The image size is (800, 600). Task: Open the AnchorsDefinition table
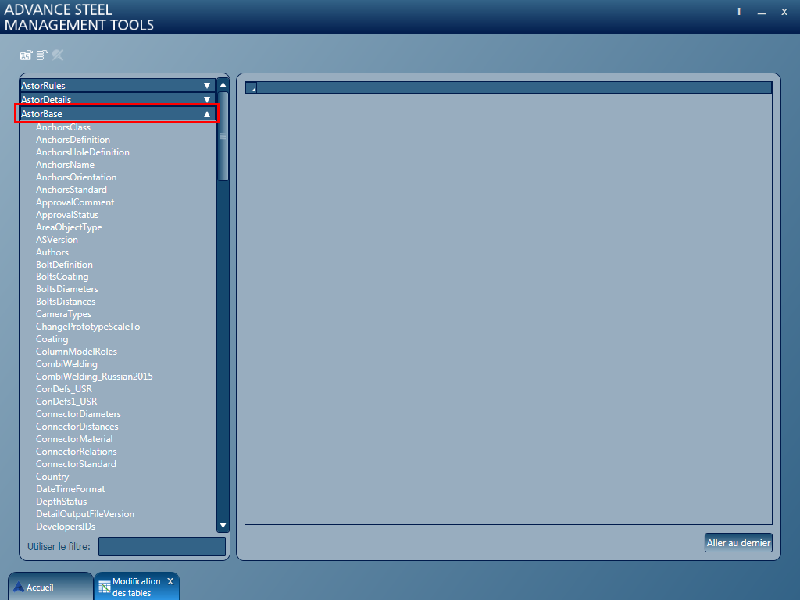click(x=73, y=140)
